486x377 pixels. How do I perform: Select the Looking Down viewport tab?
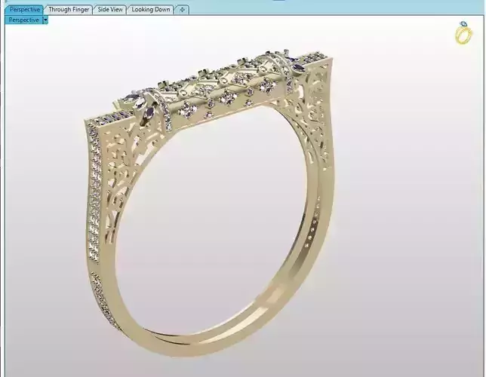click(151, 10)
